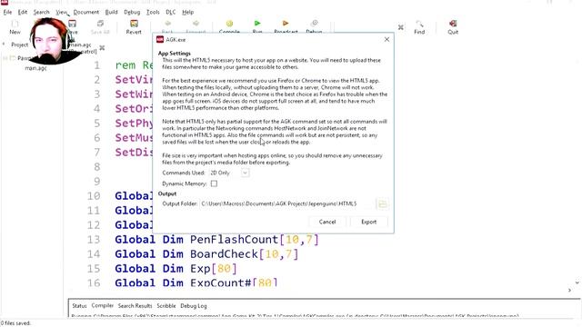Click the Cancel button in dialog

click(327, 222)
